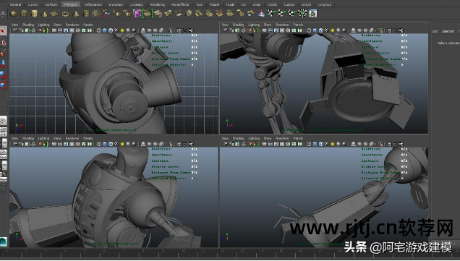
Task: Open the Dynamics shelf tab
Action: 137,4
